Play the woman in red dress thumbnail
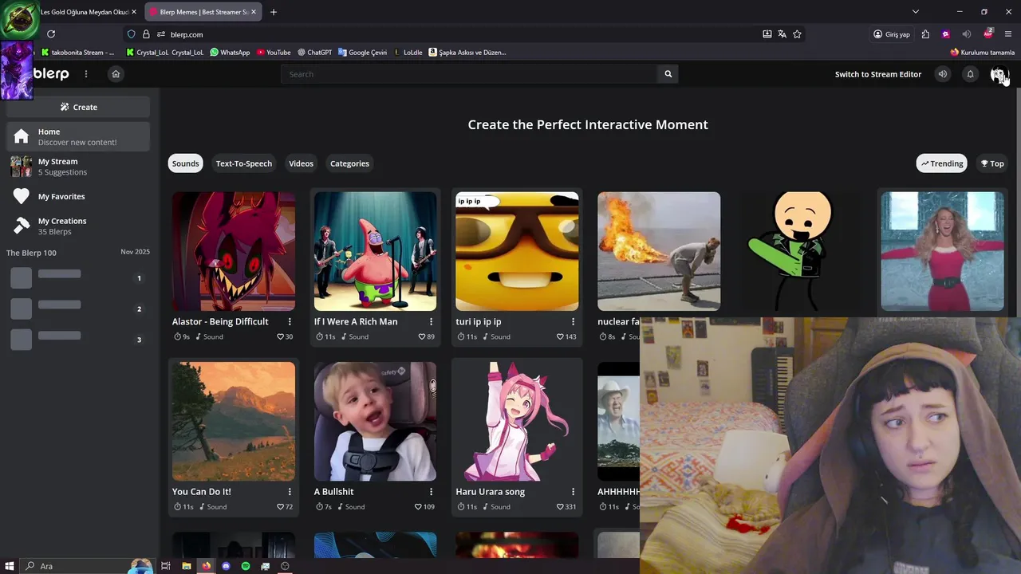The height and width of the screenshot is (574, 1021). tap(942, 251)
